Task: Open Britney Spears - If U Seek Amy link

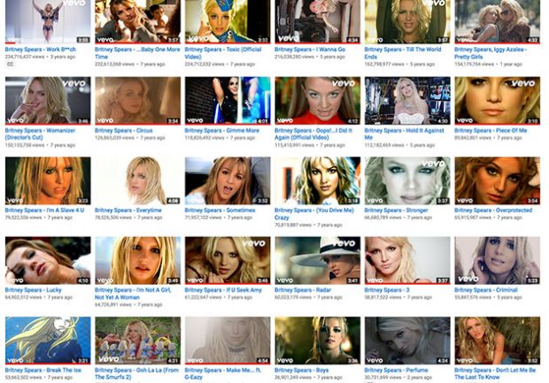Action: (223, 290)
